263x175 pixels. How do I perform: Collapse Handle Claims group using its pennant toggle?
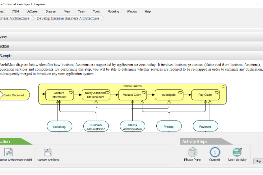[x=223, y=87]
